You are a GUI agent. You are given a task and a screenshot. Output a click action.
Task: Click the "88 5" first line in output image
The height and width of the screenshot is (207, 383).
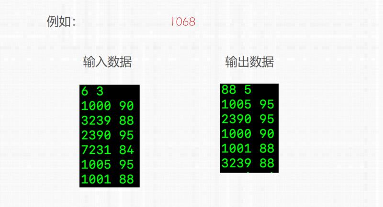(x=237, y=89)
